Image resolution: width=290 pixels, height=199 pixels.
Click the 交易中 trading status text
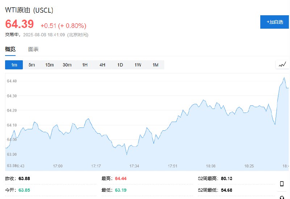pyautogui.click(x=12, y=35)
